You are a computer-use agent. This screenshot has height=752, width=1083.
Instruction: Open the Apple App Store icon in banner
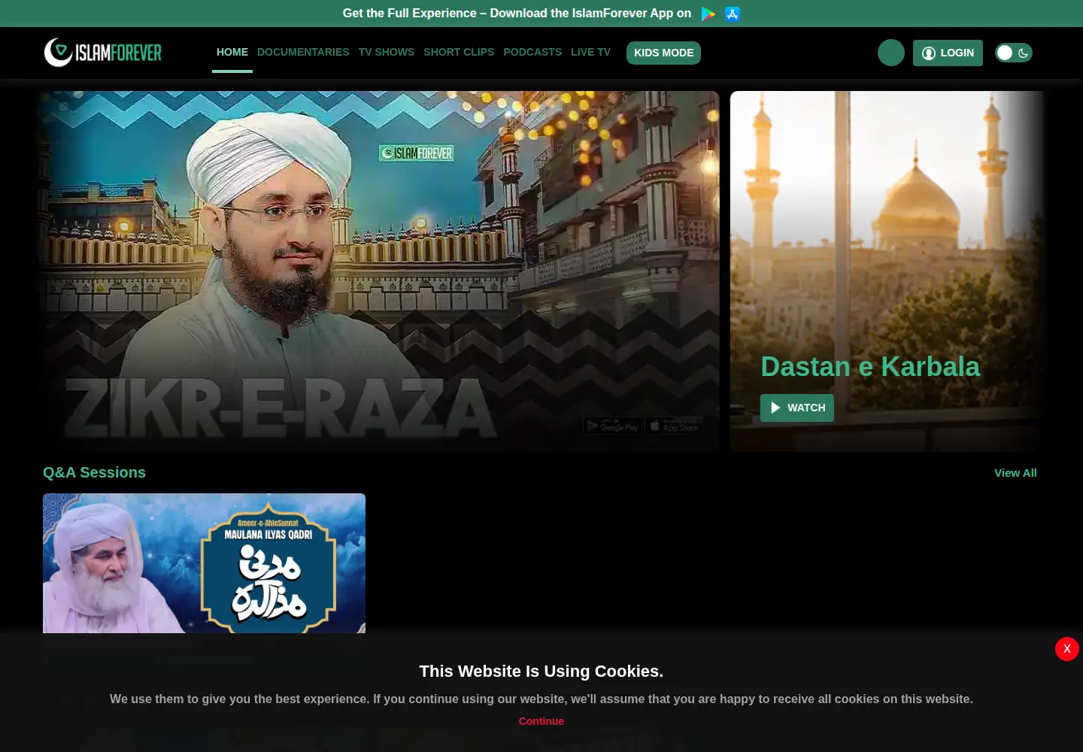point(733,14)
